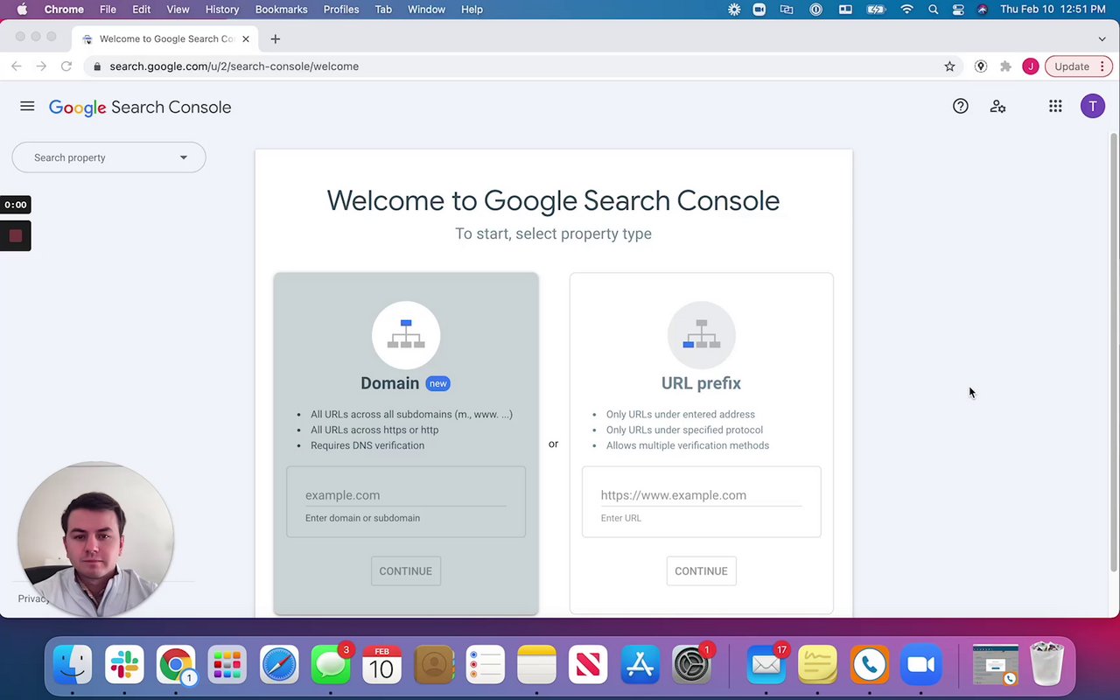Open the Chrome profile J avatar
Viewport: 1120px width, 700px height.
click(1031, 66)
